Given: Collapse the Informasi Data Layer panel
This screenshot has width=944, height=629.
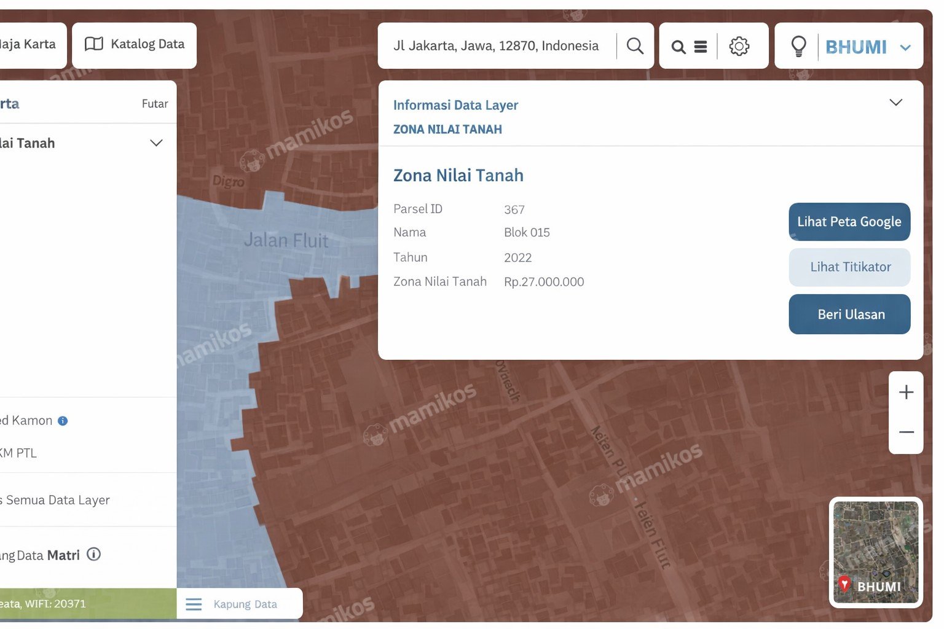Looking at the screenshot, I should pos(895,103).
